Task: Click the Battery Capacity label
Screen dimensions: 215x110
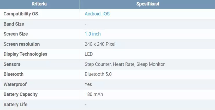Action: point(21,94)
